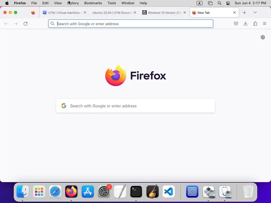Switch to Ubuntu 22.04 UTM Documentation tab
The width and height of the screenshot is (271, 203).
tap(112, 13)
